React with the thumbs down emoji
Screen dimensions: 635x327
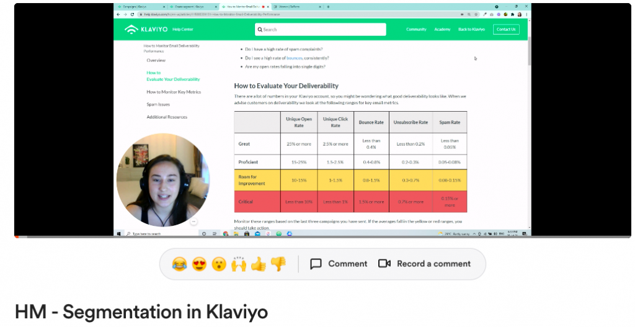click(x=278, y=264)
